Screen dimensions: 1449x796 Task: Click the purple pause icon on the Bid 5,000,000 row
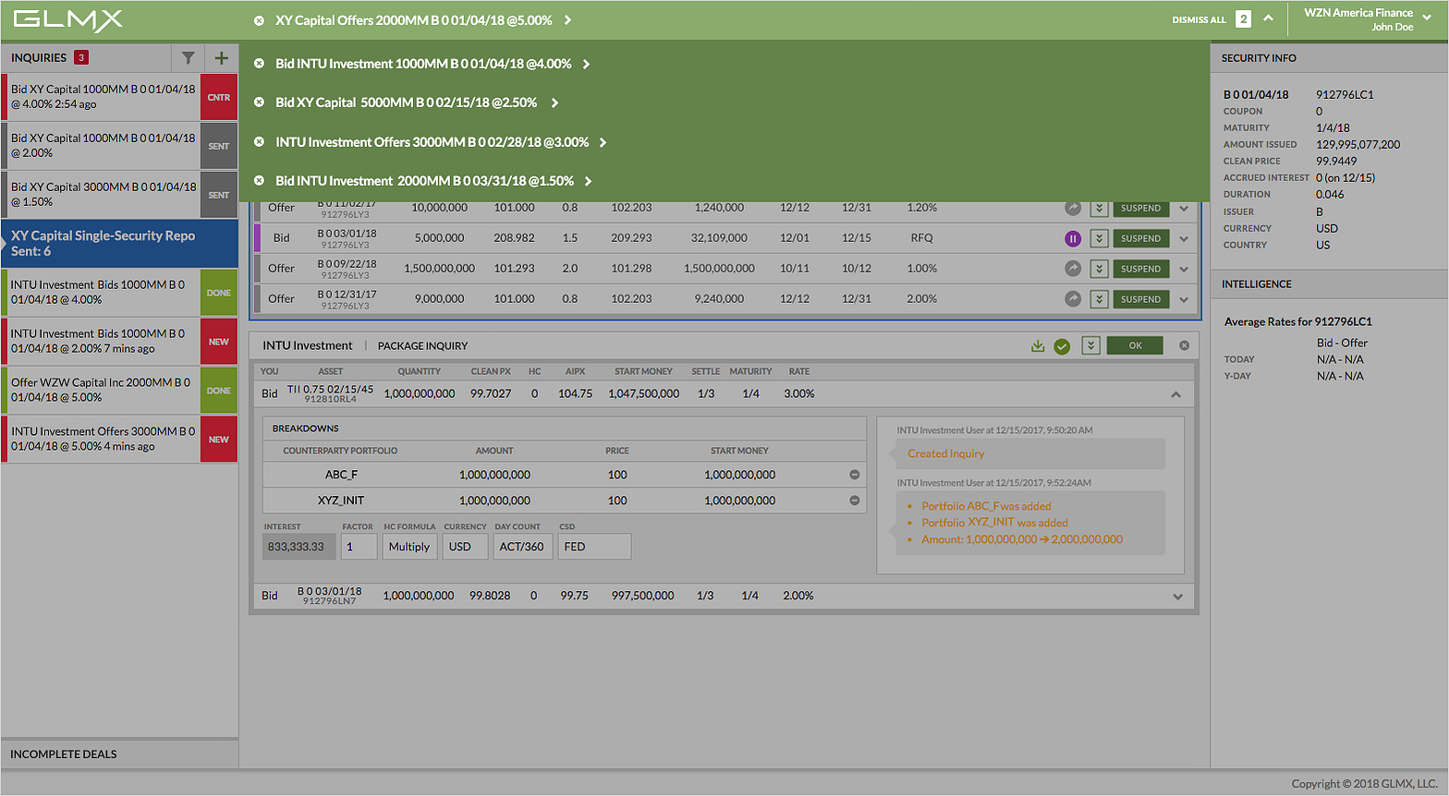point(1073,239)
